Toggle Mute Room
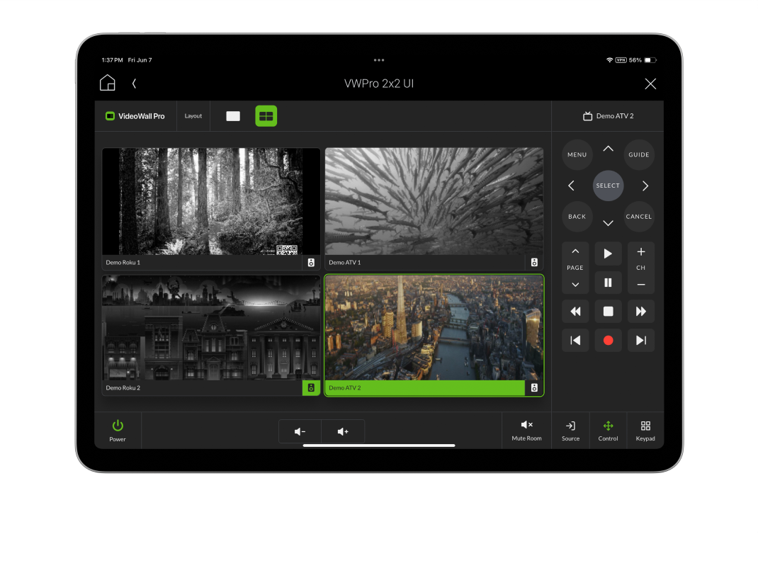 pyautogui.click(x=526, y=430)
